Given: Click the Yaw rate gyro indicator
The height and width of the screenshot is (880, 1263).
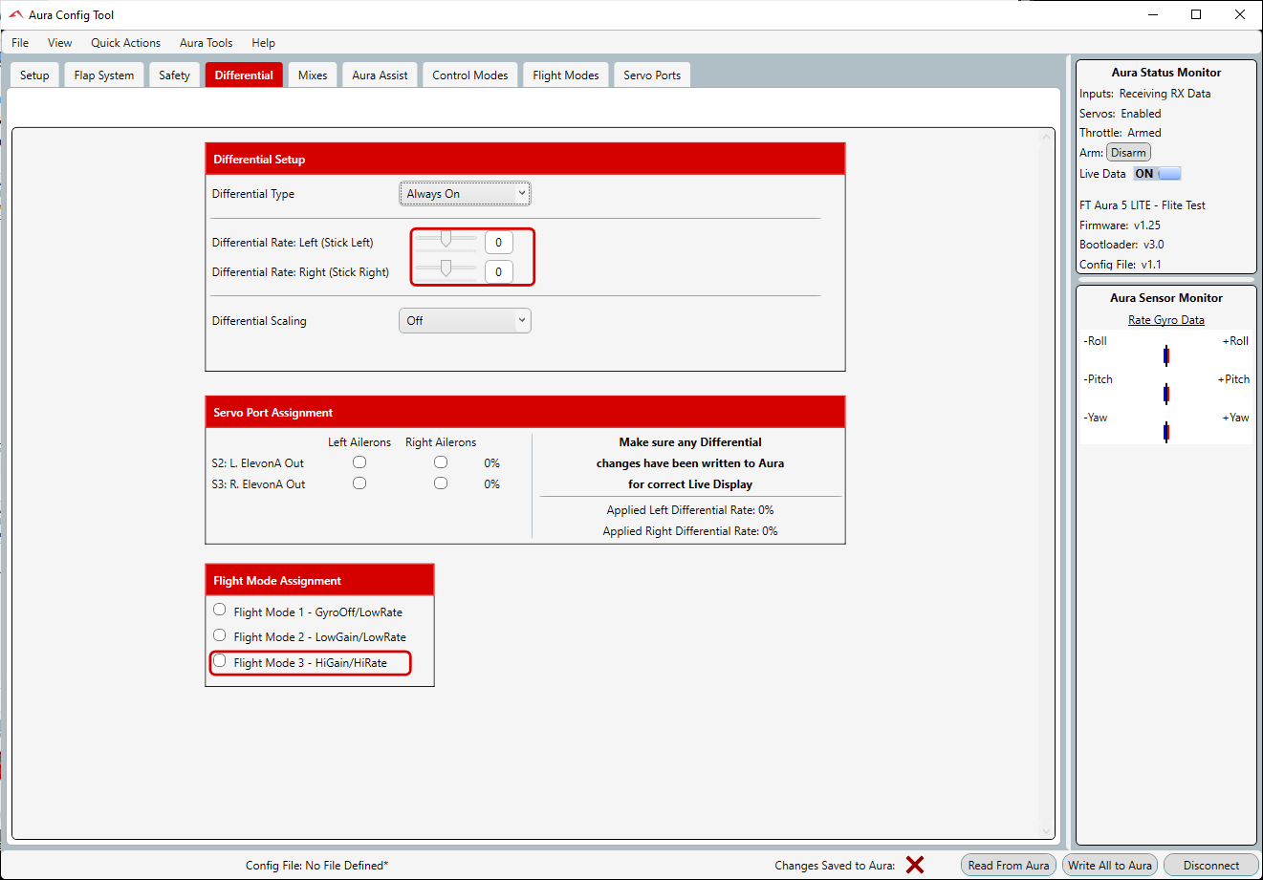Looking at the screenshot, I should click(1165, 432).
